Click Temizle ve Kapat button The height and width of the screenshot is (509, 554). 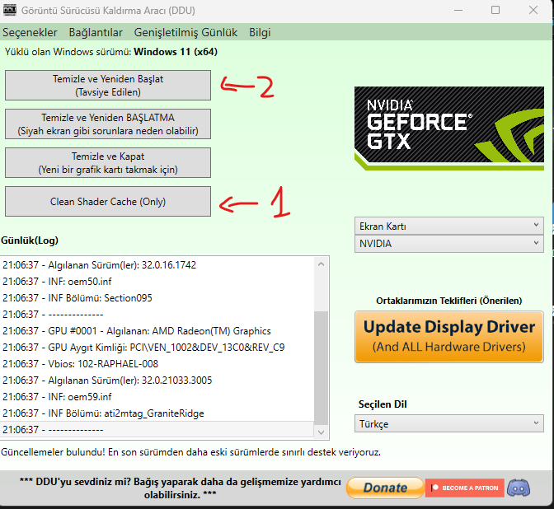[108, 163]
